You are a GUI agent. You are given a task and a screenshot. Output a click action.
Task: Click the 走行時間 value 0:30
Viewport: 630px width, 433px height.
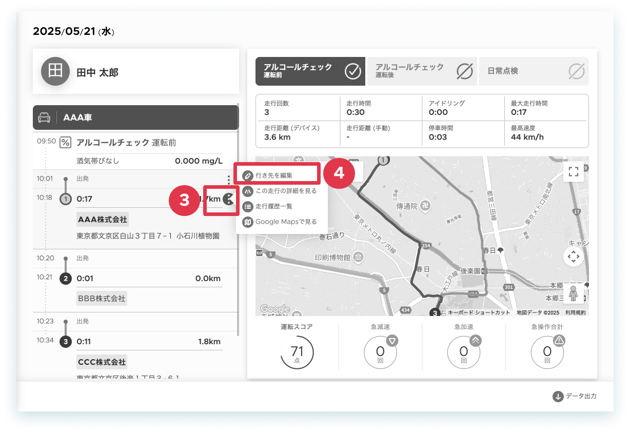(x=356, y=112)
